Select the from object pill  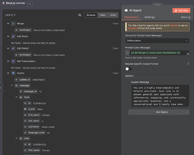click(25, 97)
